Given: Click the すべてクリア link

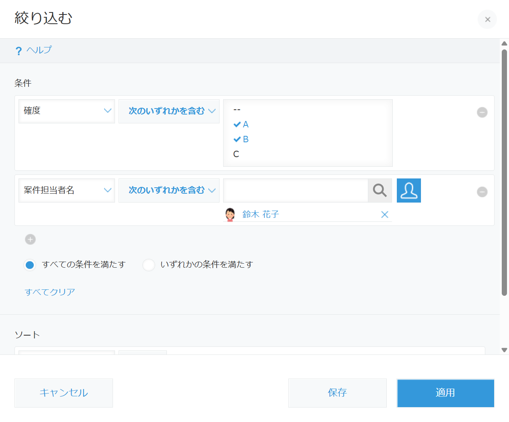Looking at the screenshot, I should [x=50, y=292].
